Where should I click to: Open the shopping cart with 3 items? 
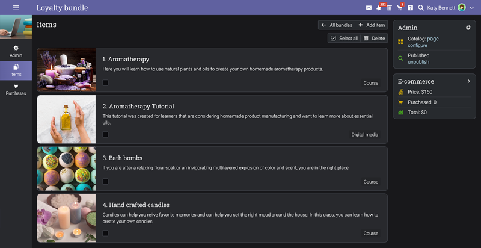[399, 8]
